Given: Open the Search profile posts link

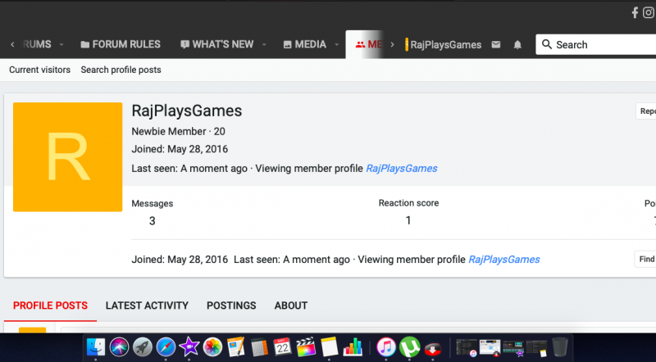Looking at the screenshot, I should click(x=121, y=70).
